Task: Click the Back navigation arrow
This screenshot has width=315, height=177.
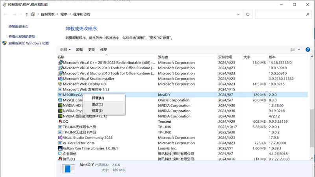Action: pyautogui.click(x=6, y=14)
